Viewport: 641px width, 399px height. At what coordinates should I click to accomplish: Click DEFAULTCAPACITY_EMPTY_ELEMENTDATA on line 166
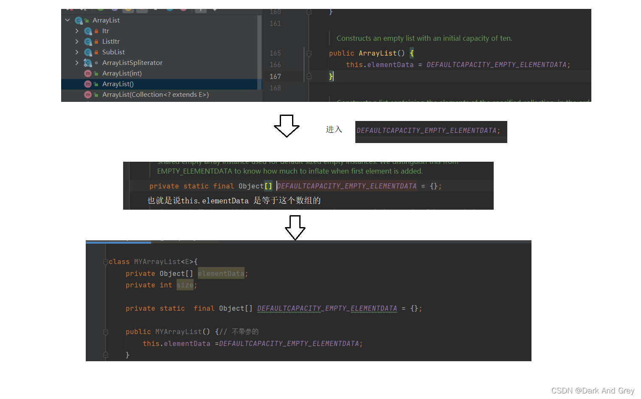pyautogui.click(x=497, y=65)
